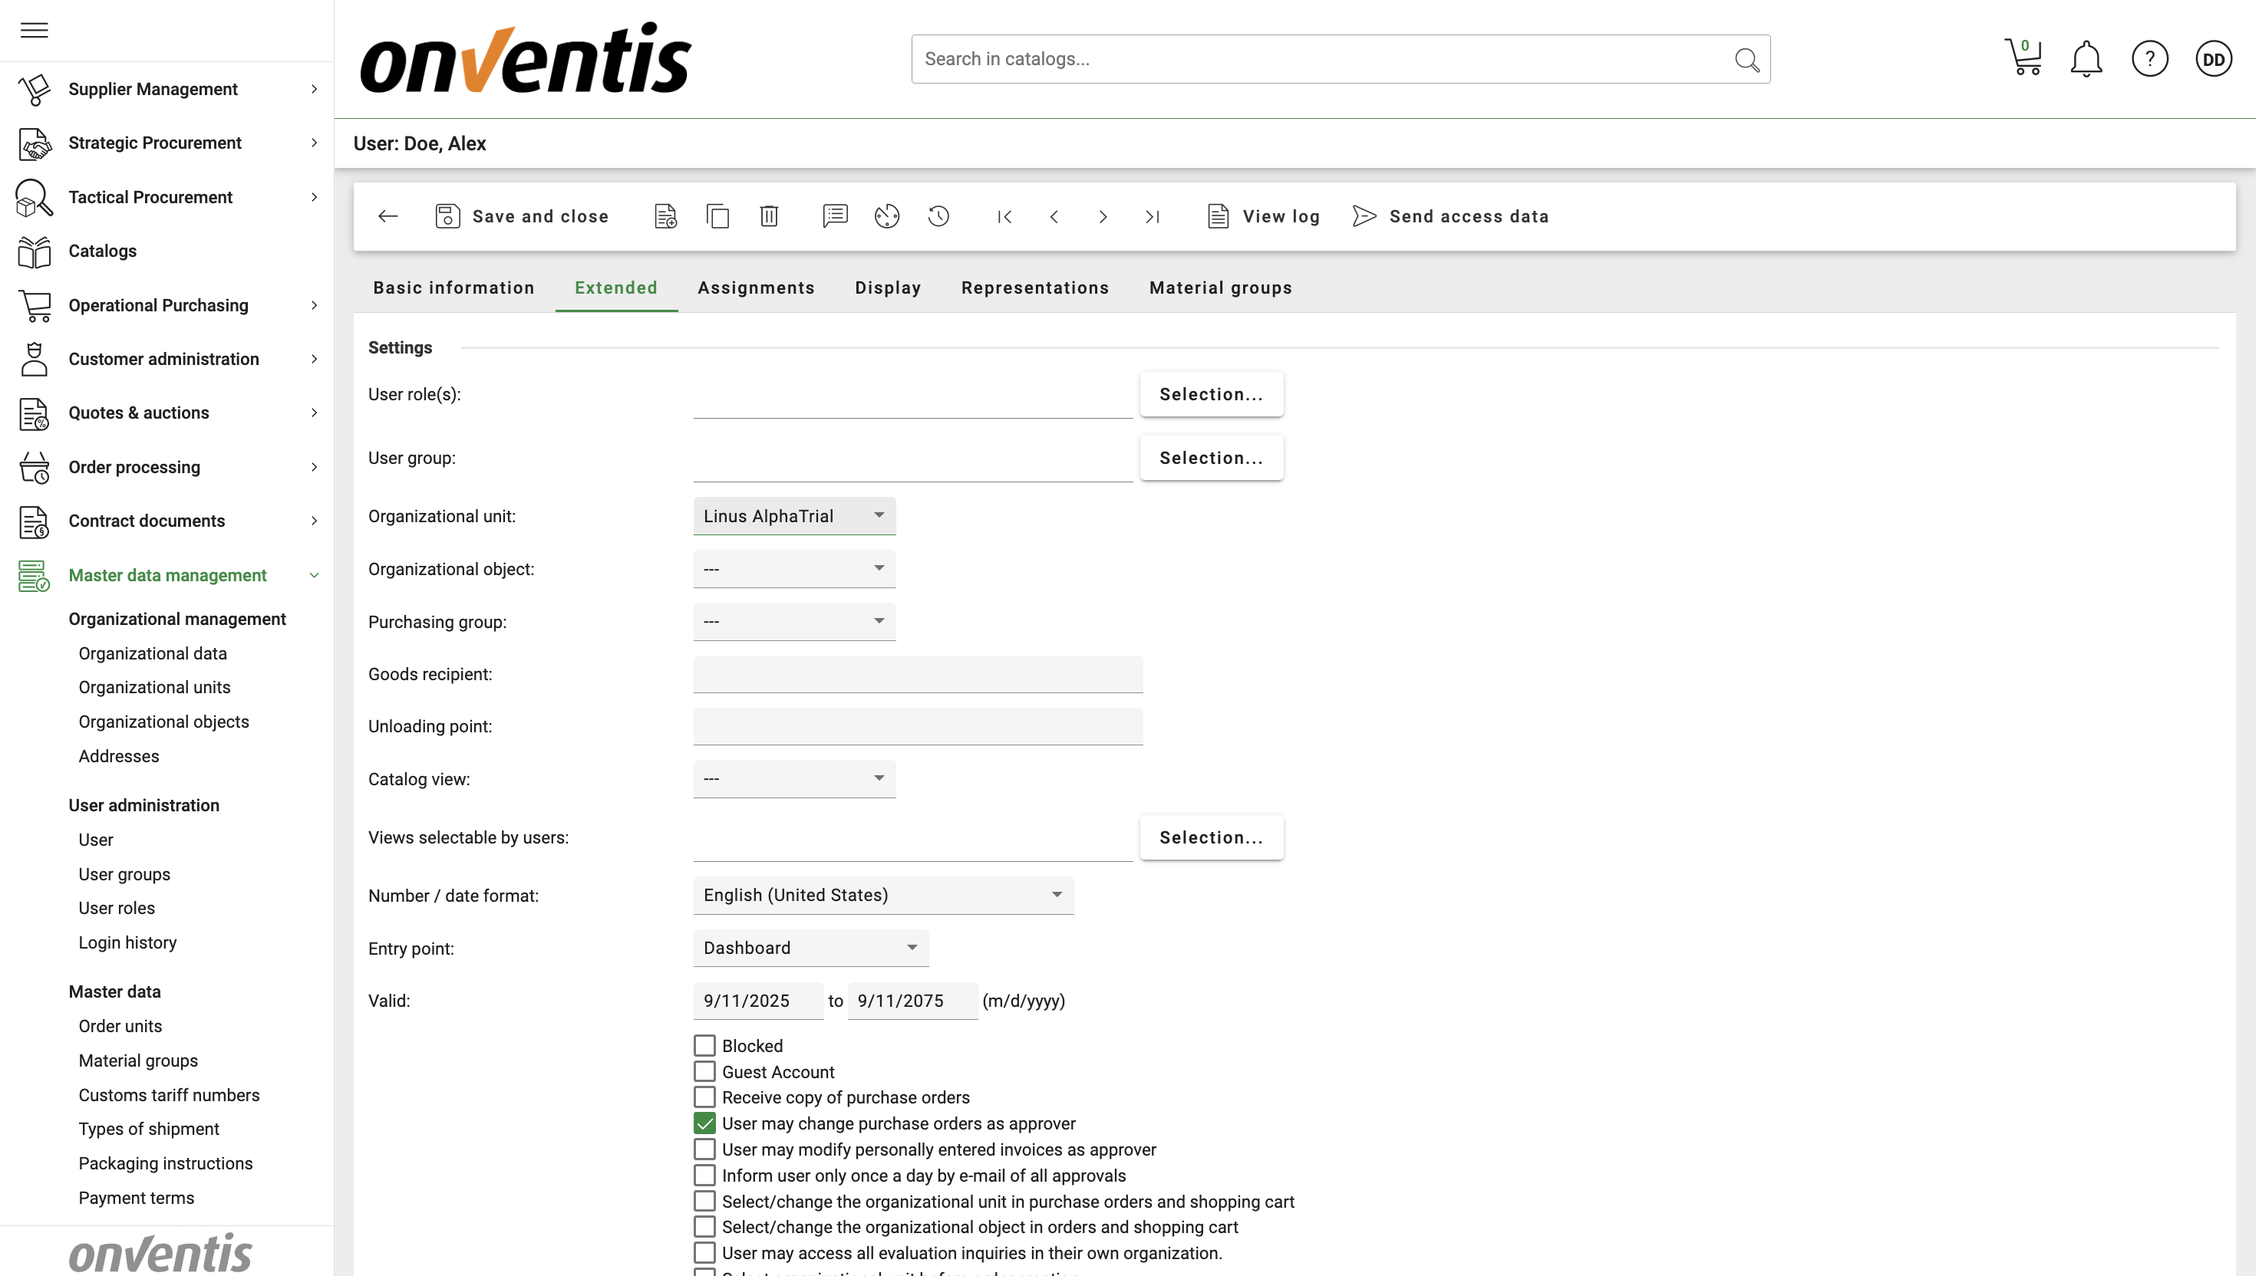This screenshot has height=1276, width=2256.
Task: Create a new record using the new document icon
Action: 665,215
